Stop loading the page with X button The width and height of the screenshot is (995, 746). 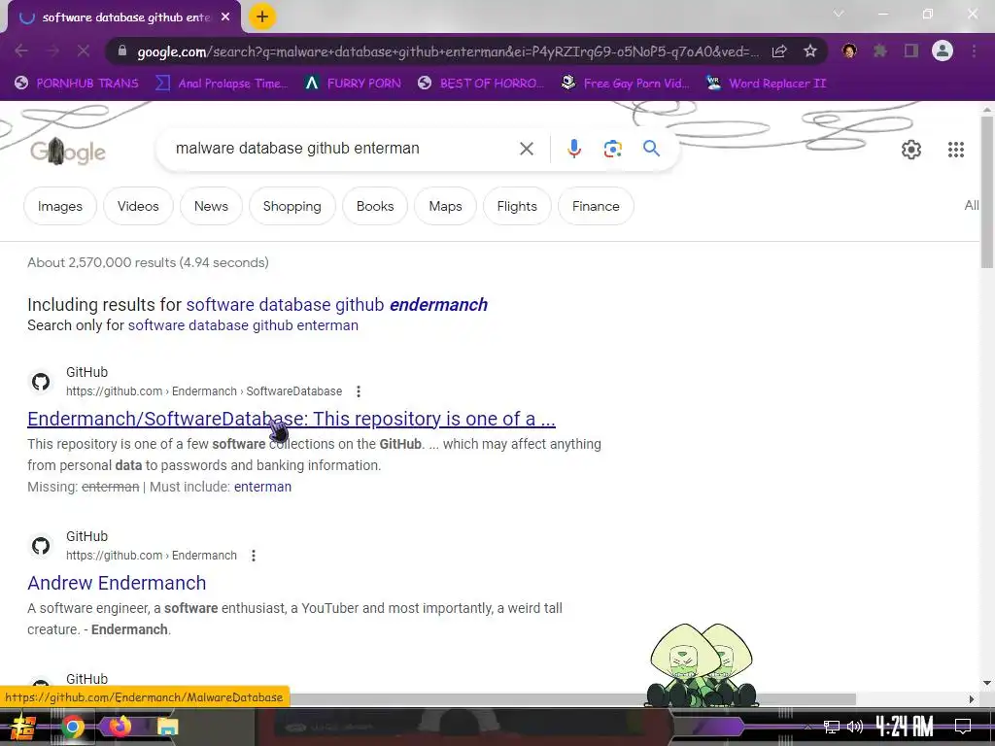coord(84,51)
